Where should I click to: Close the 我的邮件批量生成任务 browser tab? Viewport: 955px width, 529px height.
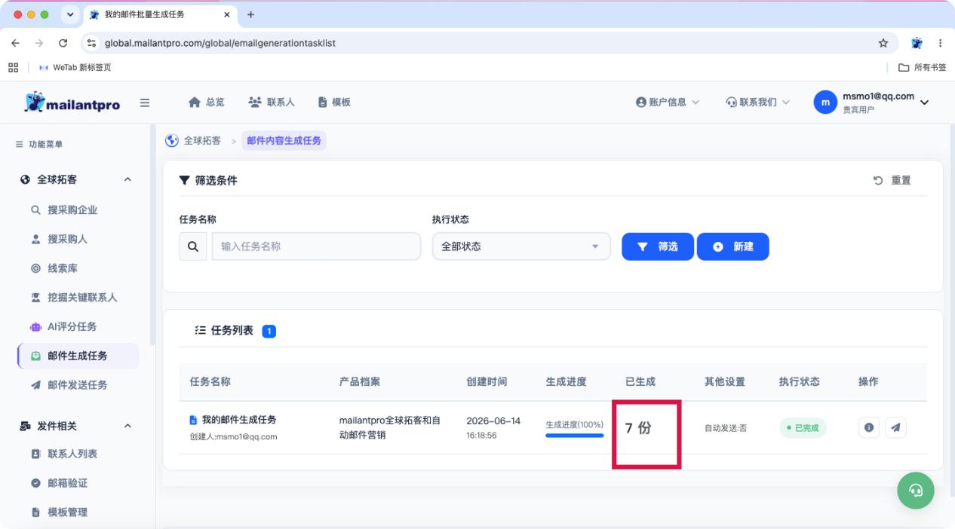228,14
